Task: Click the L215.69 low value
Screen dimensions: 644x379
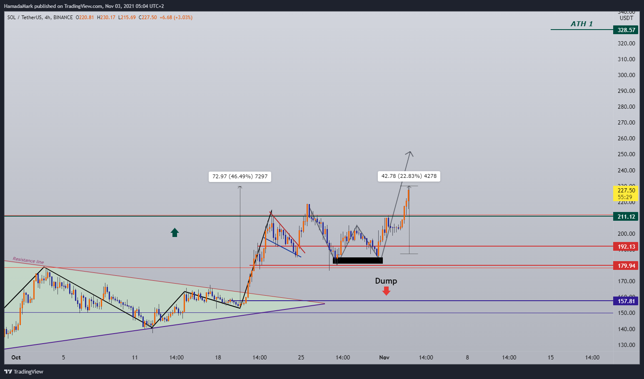Action: 127,17
